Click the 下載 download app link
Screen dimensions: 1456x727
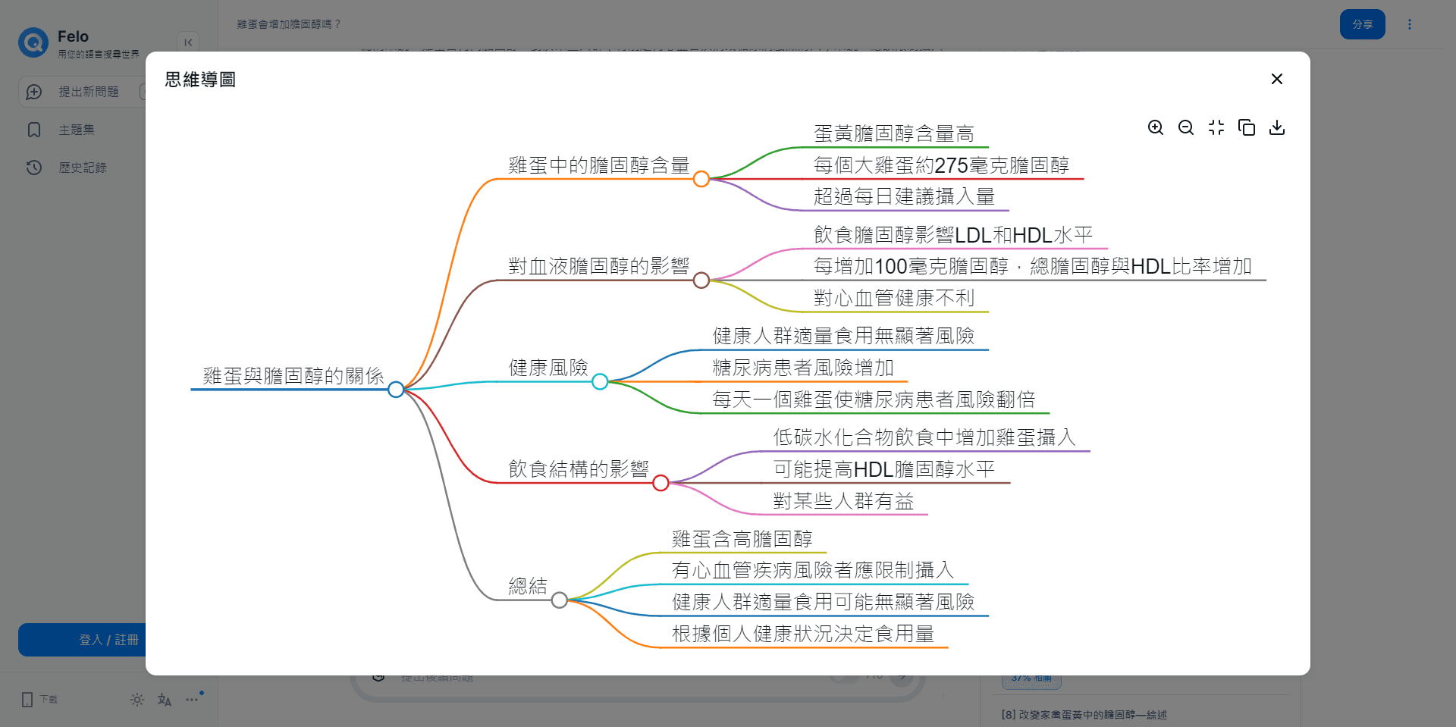tap(39, 700)
